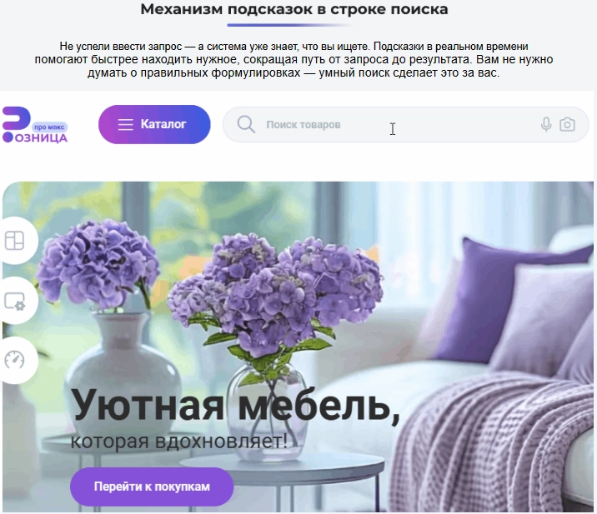
Task: Click the description paragraph about search hints
Action: click(x=293, y=60)
